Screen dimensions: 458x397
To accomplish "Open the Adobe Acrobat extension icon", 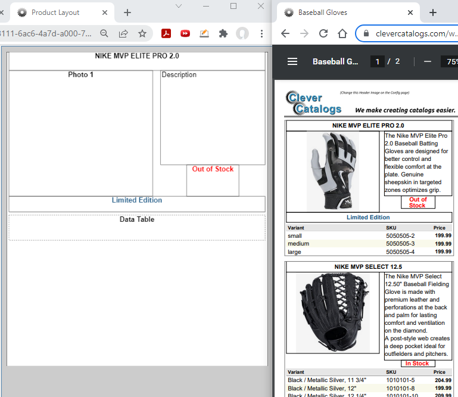I will coord(166,33).
